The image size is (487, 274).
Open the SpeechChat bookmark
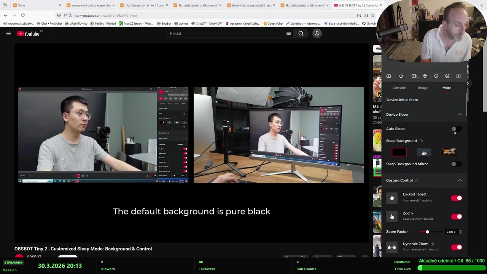[x=273, y=24]
